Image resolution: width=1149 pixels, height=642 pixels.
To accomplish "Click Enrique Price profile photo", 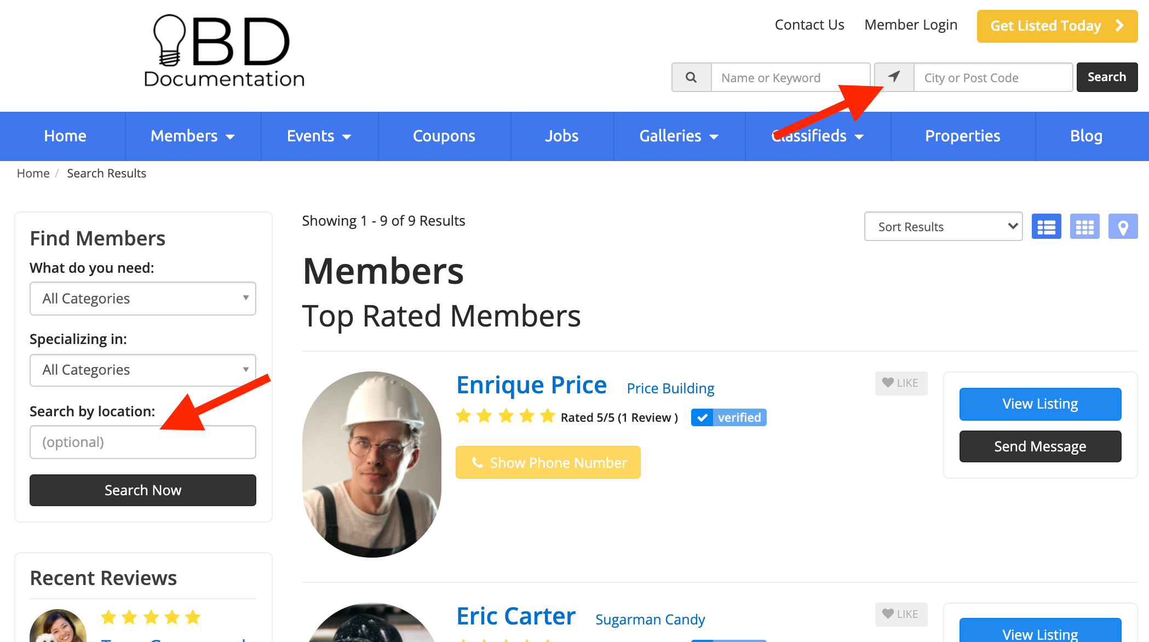I will 372,464.
